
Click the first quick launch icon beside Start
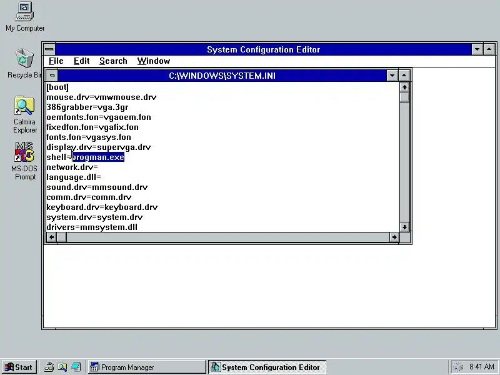click(x=49, y=367)
